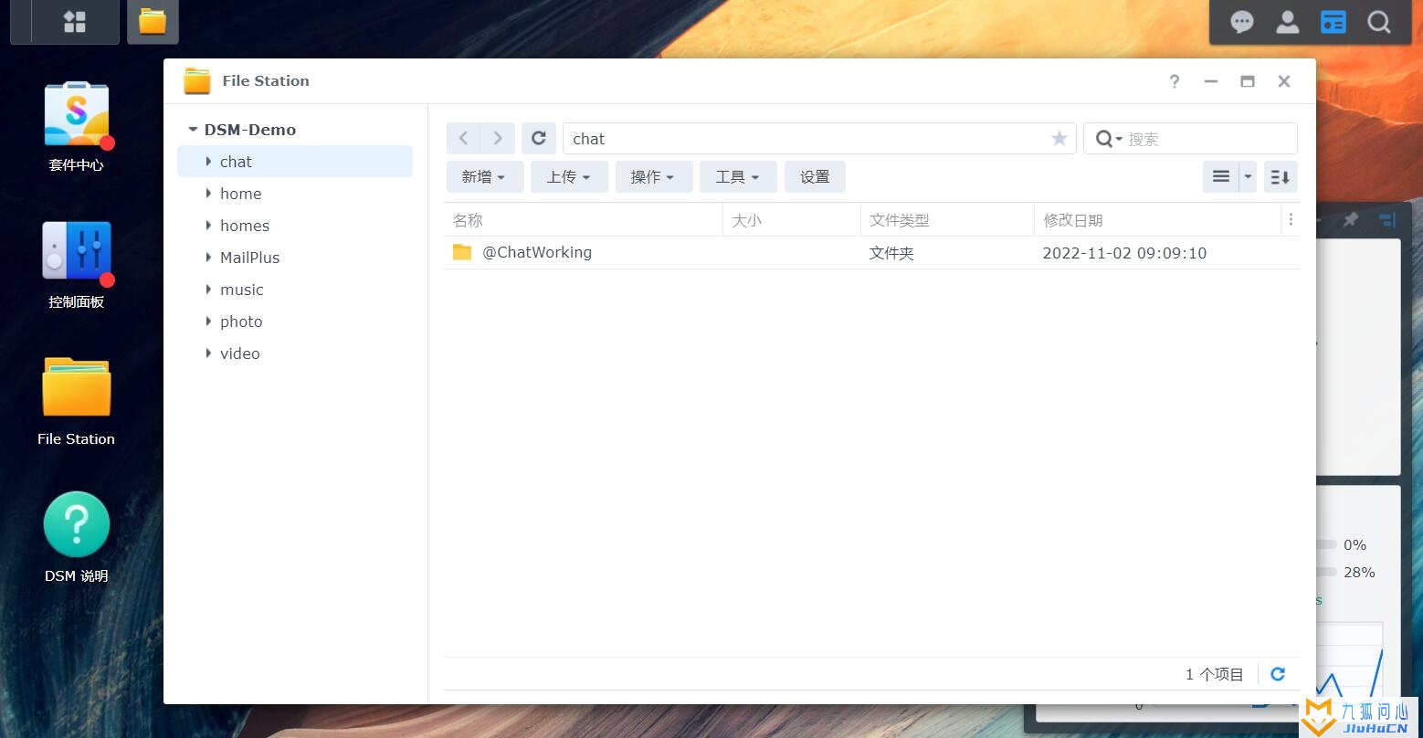This screenshot has width=1423, height=738.
Task: Click the @ChatWorking folder icon
Action: 462,252
